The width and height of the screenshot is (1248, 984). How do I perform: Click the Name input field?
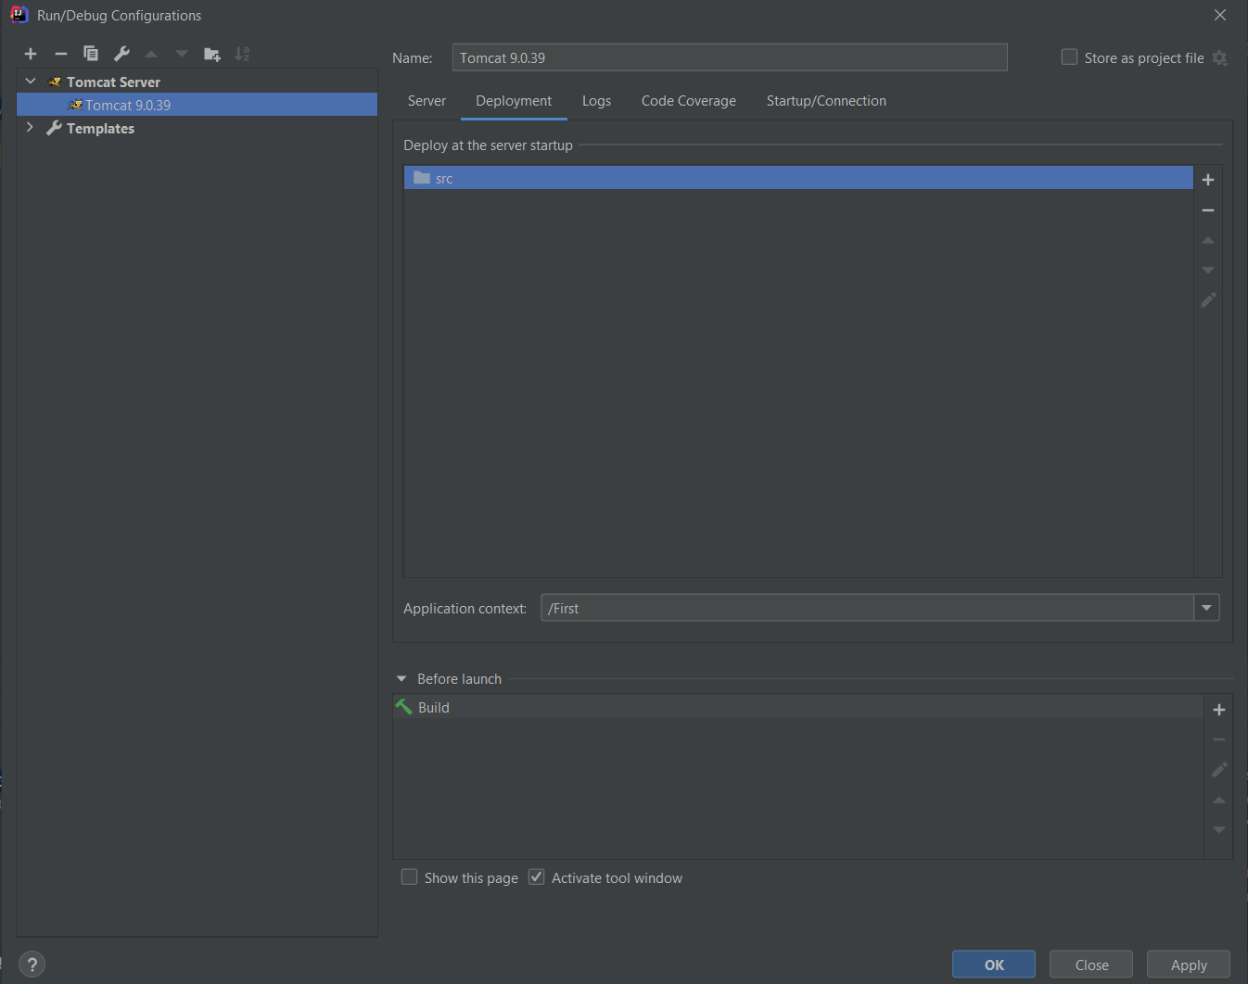click(x=730, y=57)
